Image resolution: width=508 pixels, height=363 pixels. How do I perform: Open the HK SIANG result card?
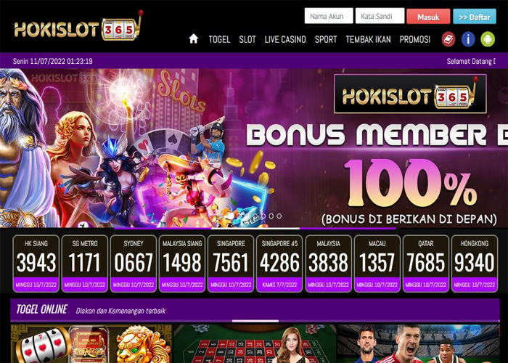(36, 264)
